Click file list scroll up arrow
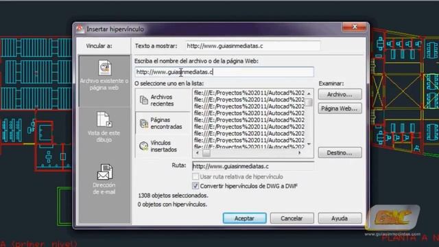 309,93
